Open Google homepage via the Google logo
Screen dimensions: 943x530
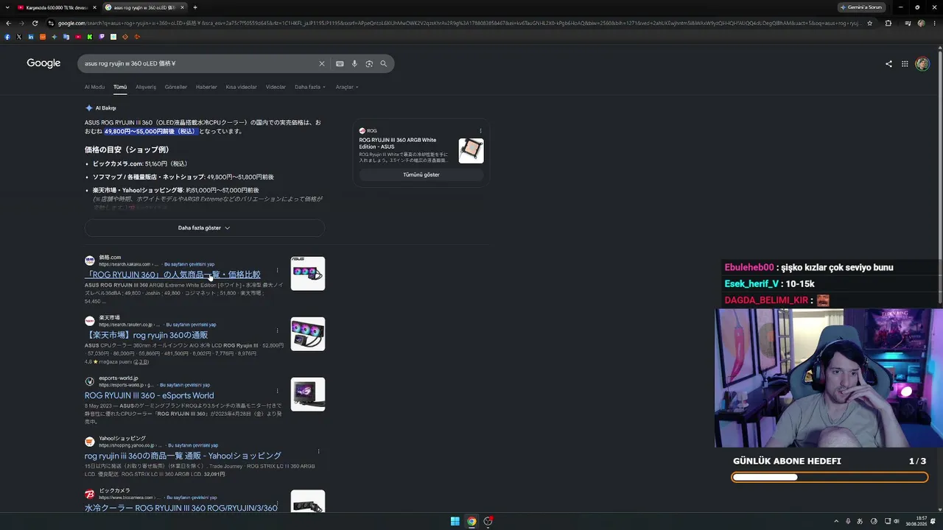(43, 63)
